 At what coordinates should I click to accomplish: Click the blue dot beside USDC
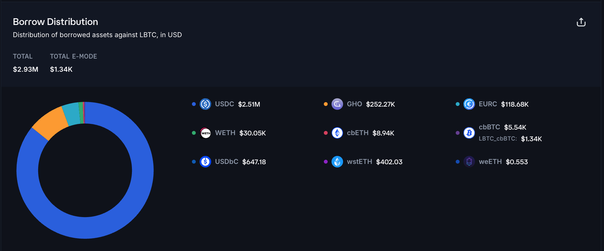(194, 104)
